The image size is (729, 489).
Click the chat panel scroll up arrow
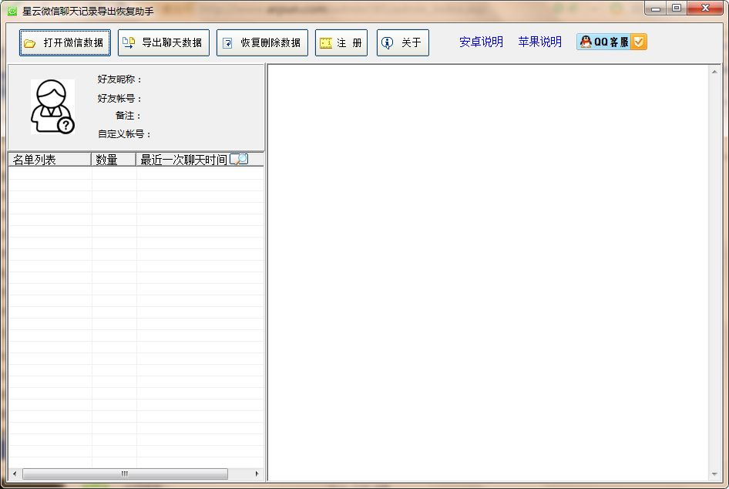714,72
